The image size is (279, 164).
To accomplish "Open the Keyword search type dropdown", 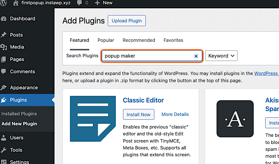I will coord(221,56).
